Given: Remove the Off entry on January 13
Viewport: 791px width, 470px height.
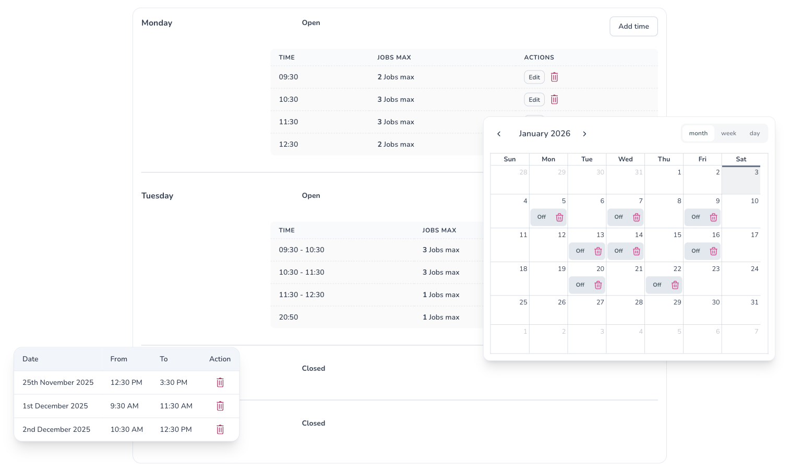Looking at the screenshot, I should [x=598, y=251].
